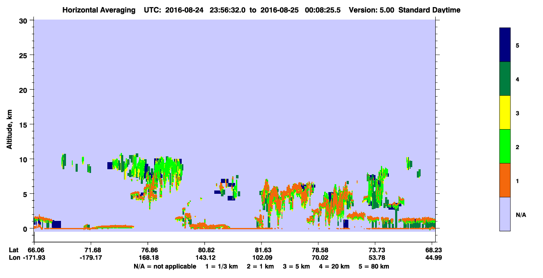Click the 'Lat' row label
Screen dimensions: 543x278
pos(13,250)
